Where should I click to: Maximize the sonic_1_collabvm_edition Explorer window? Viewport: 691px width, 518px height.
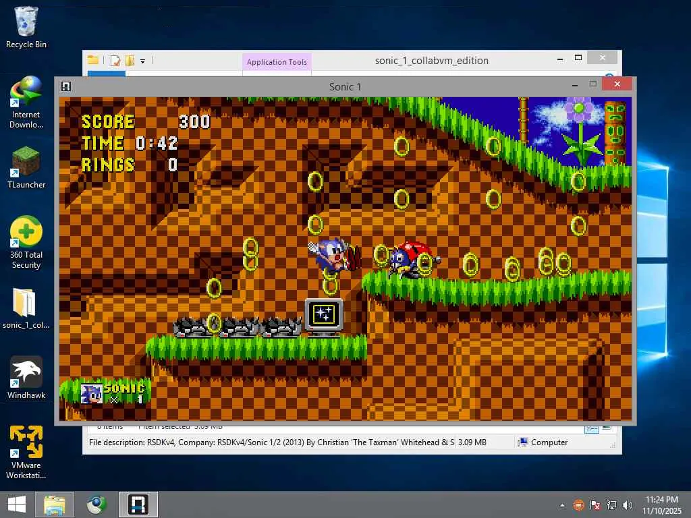pos(578,58)
